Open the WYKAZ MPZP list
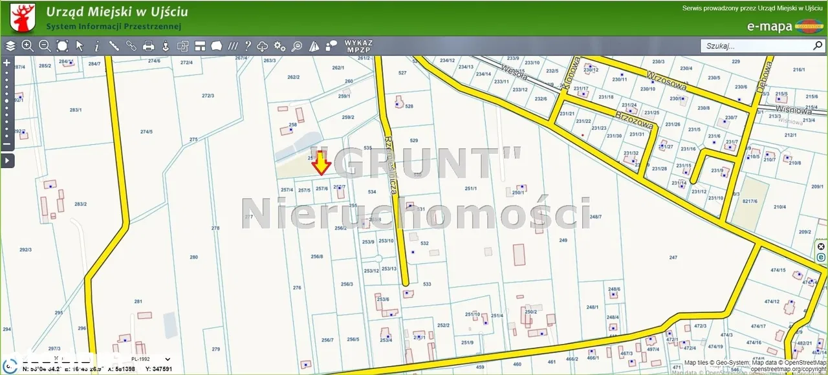The width and height of the screenshot is (828, 375). click(x=358, y=46)
